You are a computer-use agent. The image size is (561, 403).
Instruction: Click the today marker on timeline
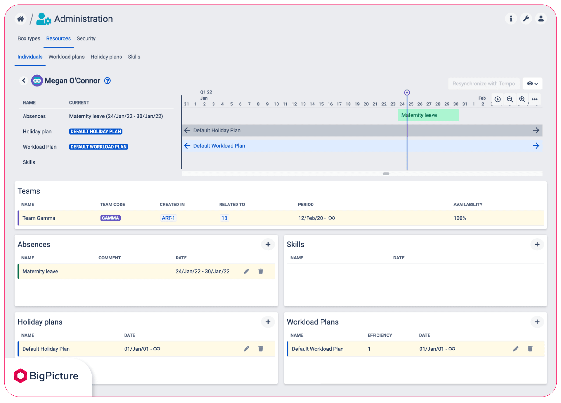pyautogui.click(x=407, y=93)
